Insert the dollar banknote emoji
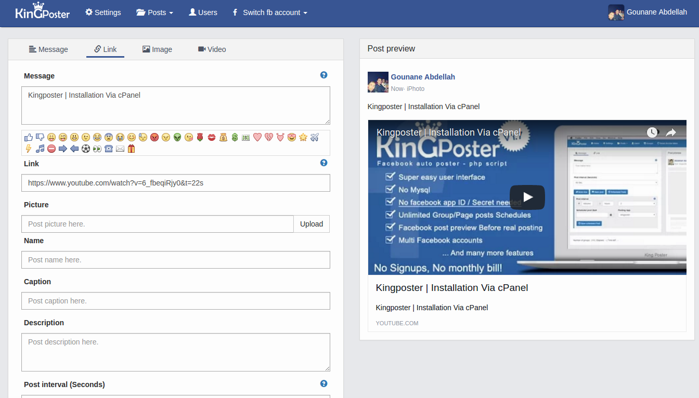Screen dimensions: 699x398 (245, 137)
